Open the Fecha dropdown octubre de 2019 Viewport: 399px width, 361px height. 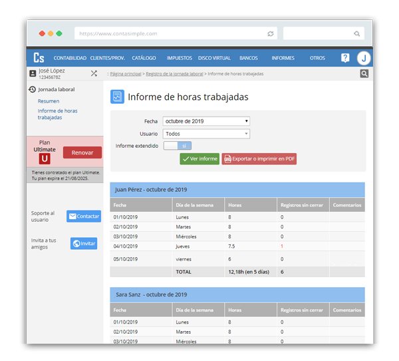(206, 121)
